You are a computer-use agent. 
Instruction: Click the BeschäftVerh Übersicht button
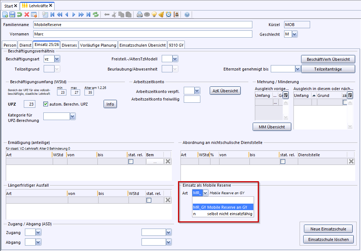pos(328,59)
